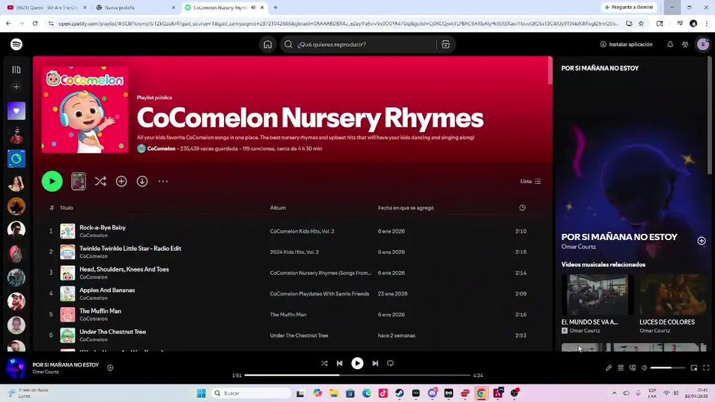Screen dimensions: 715x402
Task: Open the play queue icon
Action: click(x=621, y=367)
